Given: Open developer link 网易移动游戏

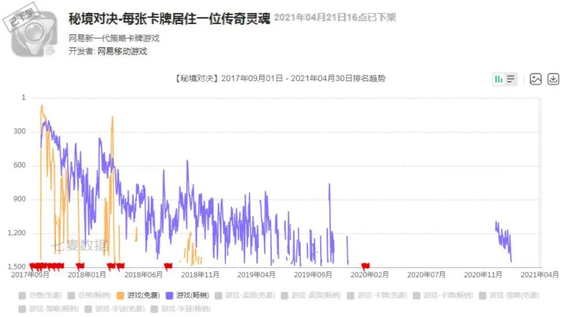Looking at the screenshot, I should 122,51.
